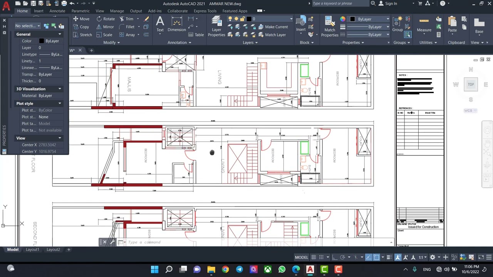Screen dimensions: 493x277
Task: Start a new drawing tab
Action: [91, 50]
